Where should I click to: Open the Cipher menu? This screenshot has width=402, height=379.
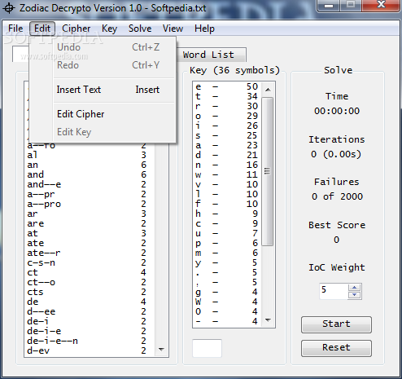tap(76, 29)
